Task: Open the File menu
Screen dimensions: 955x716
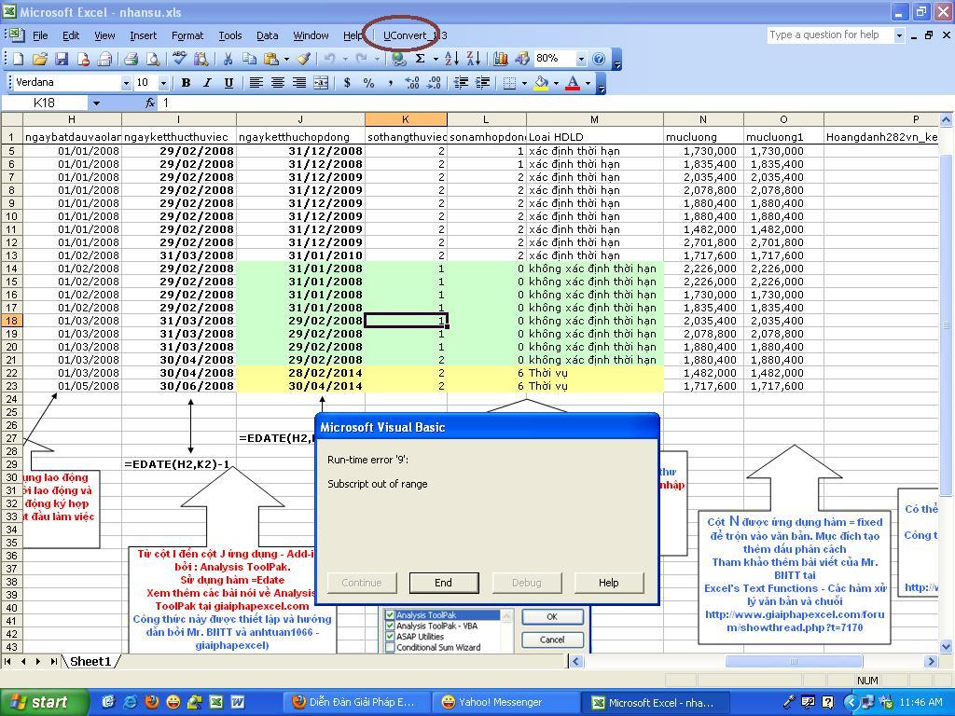Action: click(x=40, y=35)
